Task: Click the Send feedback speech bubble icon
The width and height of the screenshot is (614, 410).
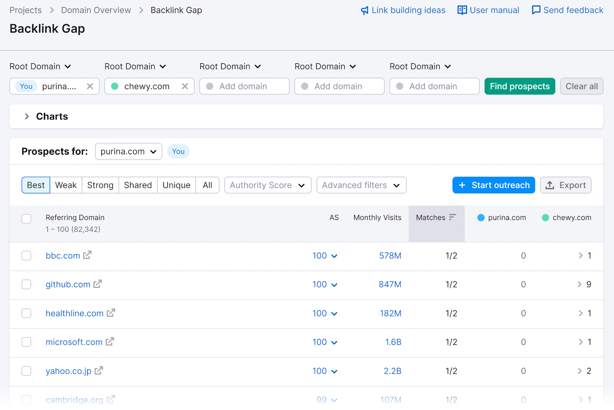Action: point(536,10)
